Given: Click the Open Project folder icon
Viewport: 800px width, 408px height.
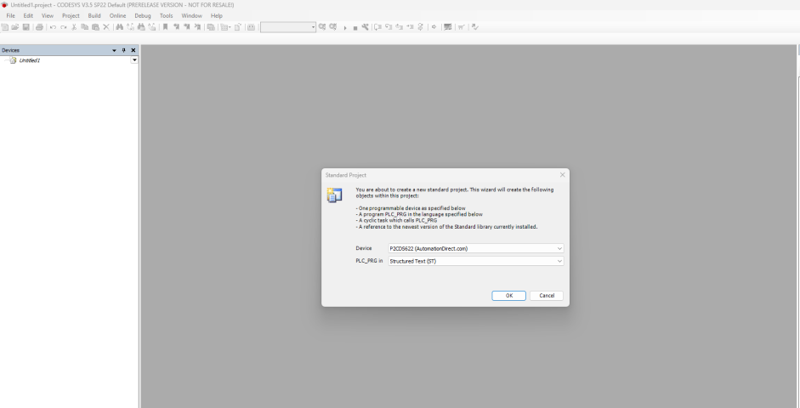Looking at the screenshot, I should (16, 27).
